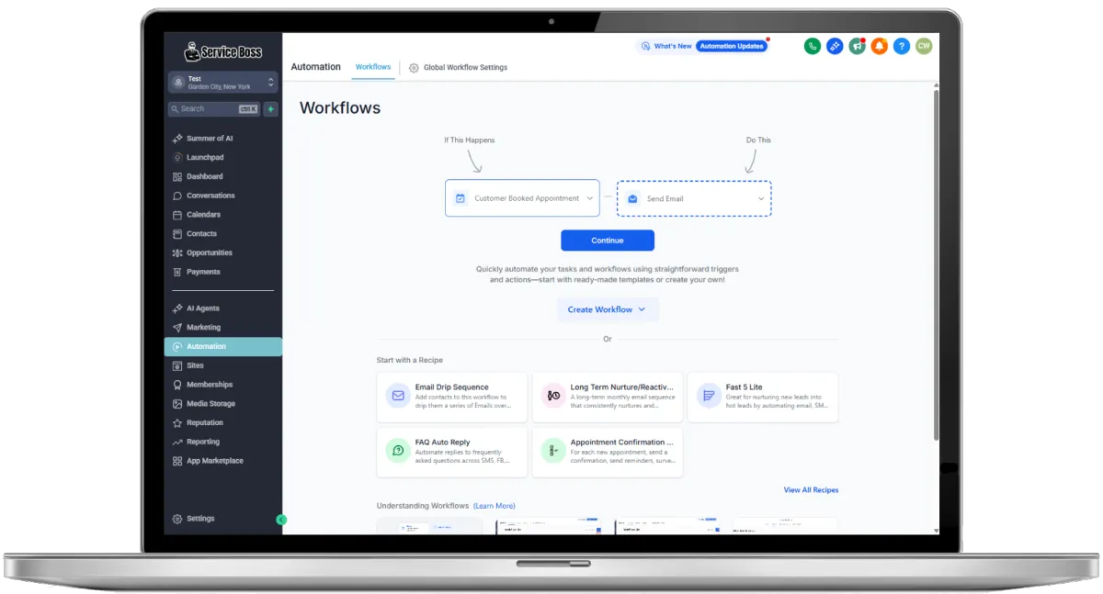Image resolution: width=1103 pixels, height=594 pixels.
Task: Click the Conversations chat bubble icon
Action: (177, 196)
